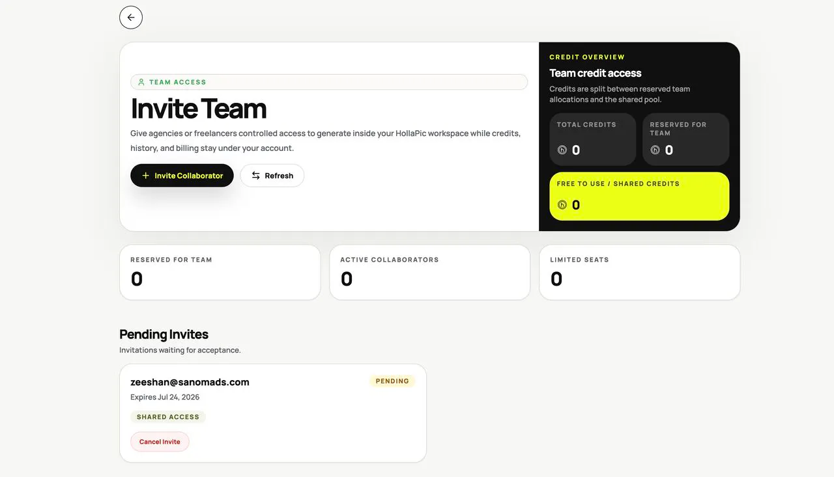
Task: Select the zeeshan@sanomads.com email text
Action: (190, 382)
